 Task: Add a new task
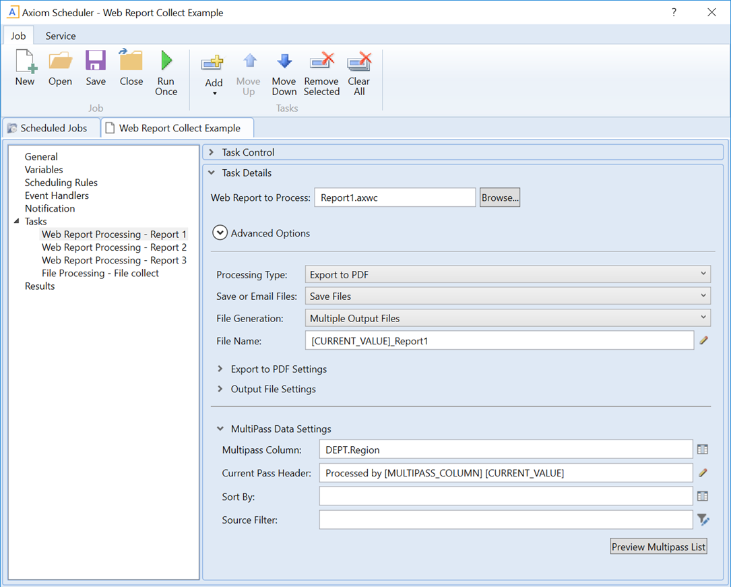coord(213,67)
